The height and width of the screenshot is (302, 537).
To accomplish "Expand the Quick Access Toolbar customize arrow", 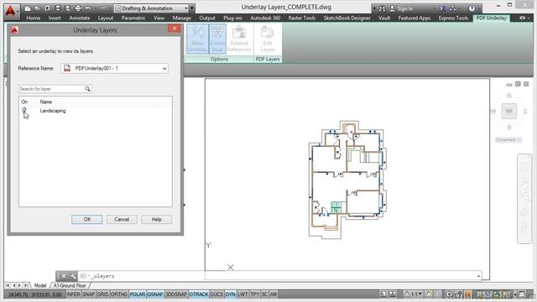I will click(192, 8).
